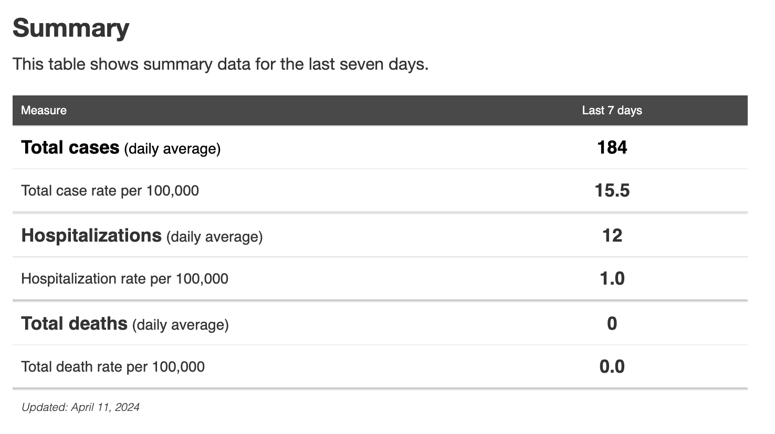This screenshot has height=434, width=775.
Task: Click the Measure column header
Action: click(x=44, y=111)
